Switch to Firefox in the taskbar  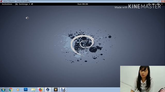[x=41, y=90]
